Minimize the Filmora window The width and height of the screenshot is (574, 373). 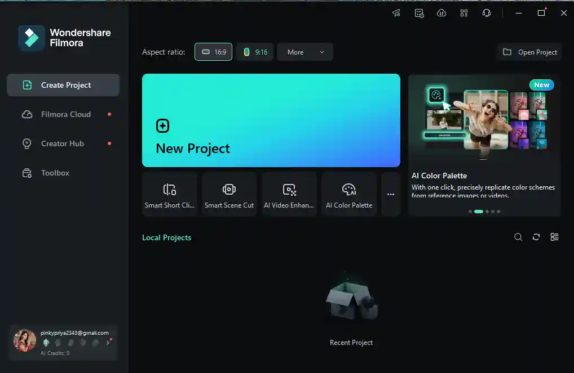click(x=519, y=13)
